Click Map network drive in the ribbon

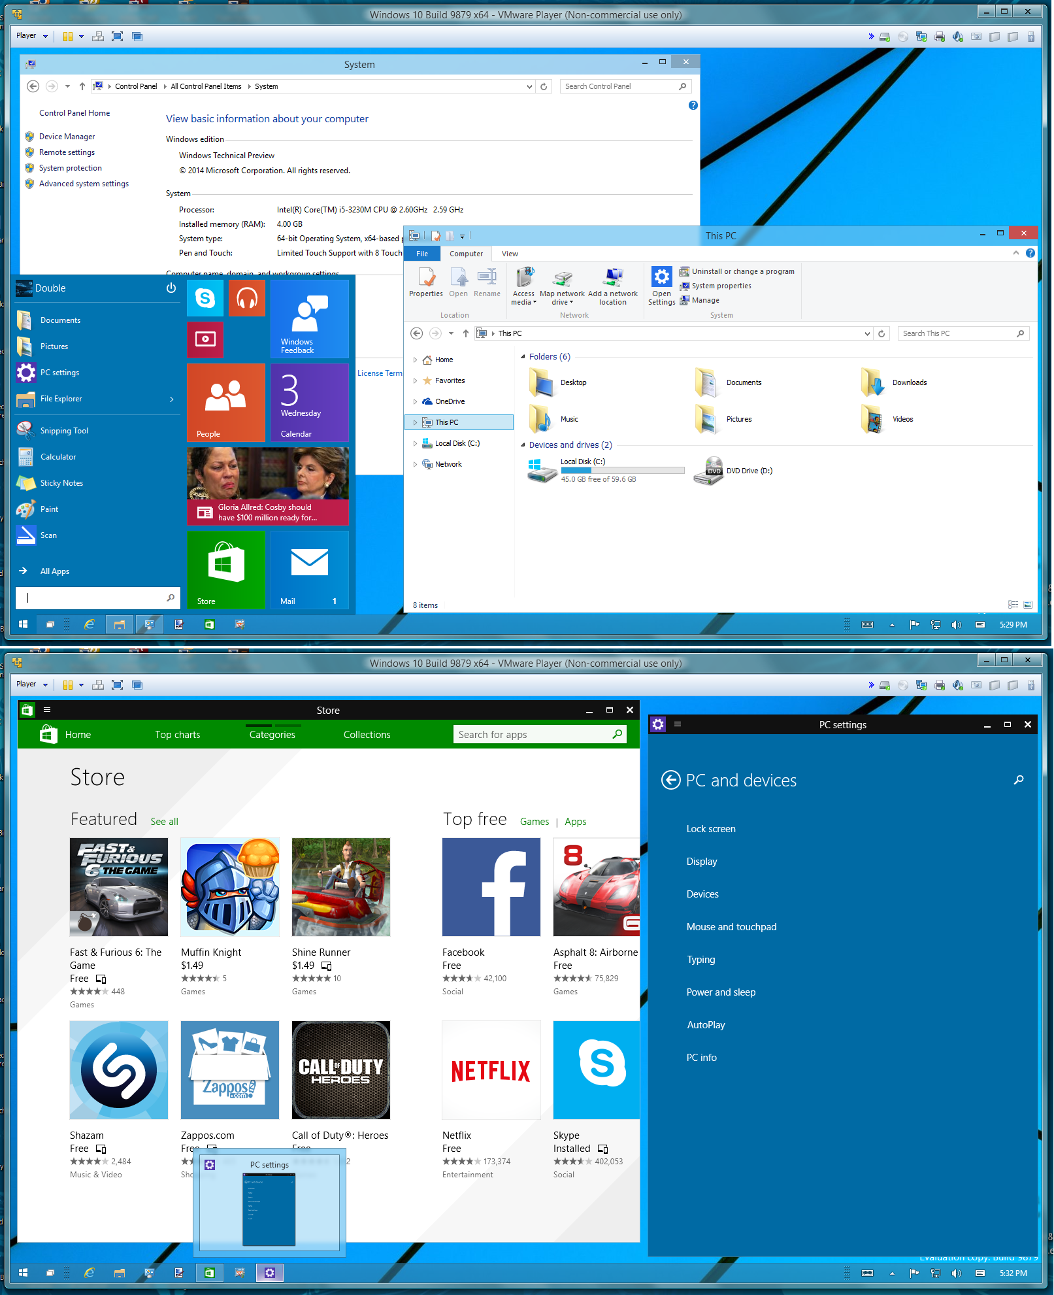pos(563,286)
